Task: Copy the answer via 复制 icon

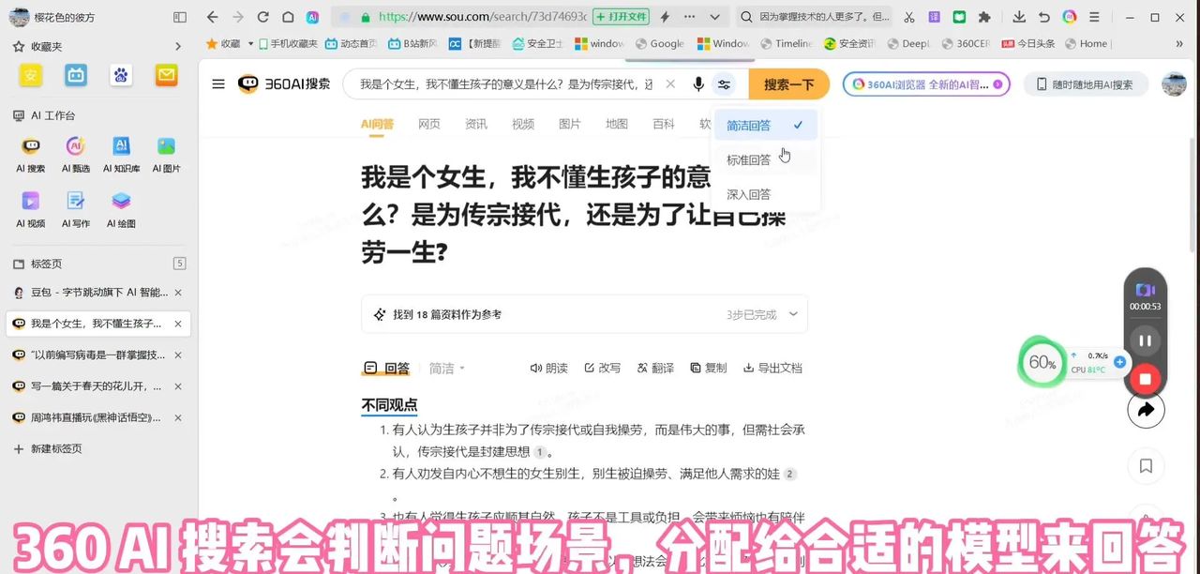Action: (x=708, y=368)
